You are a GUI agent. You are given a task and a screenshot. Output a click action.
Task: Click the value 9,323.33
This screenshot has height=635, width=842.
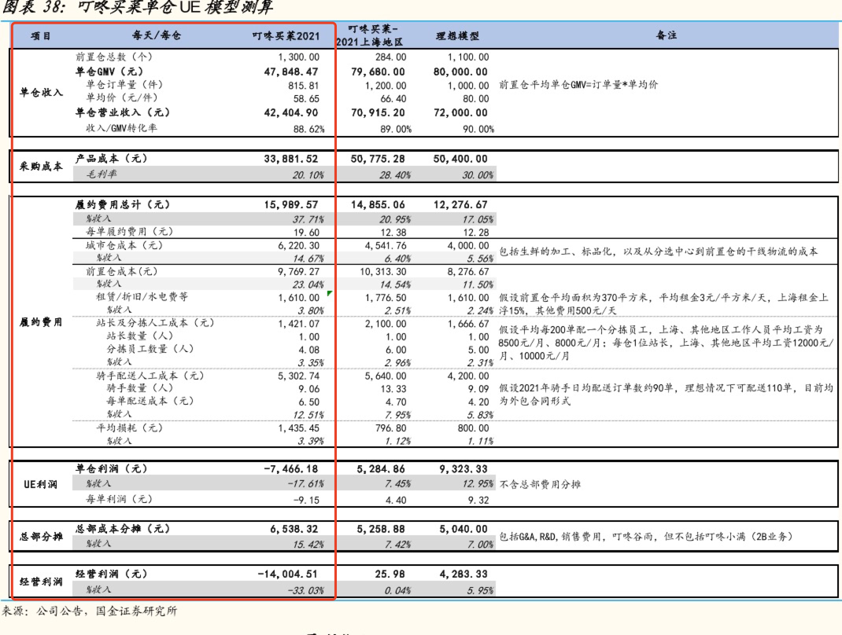tap(463, 469)
